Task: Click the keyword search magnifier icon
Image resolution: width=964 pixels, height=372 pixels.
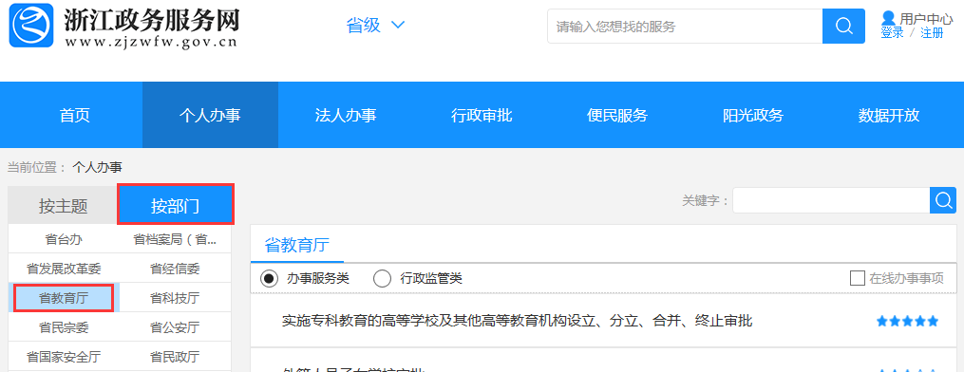Action: [x=942, y=200]
